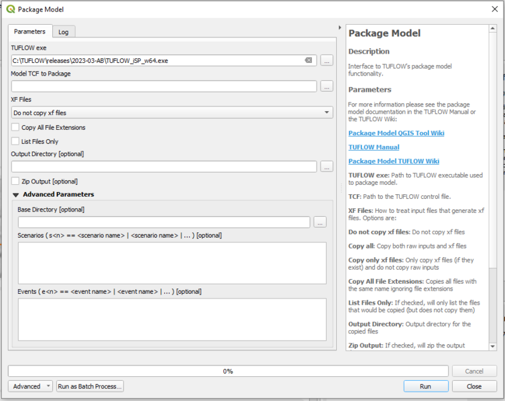The width and height of the screenshot is (505, 401).
Task: Browse for the Base Directory
Action: click(x=320, y=222)
